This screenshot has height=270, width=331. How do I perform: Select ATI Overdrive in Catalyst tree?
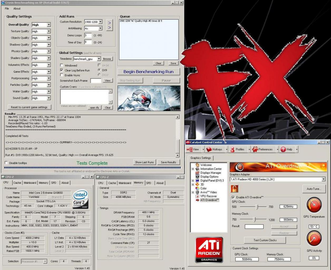click(210, 200)
